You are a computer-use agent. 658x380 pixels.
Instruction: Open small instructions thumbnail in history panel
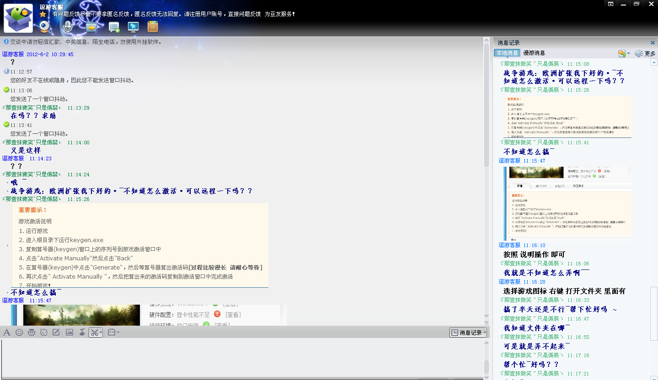tap(567, 116)
